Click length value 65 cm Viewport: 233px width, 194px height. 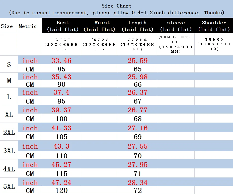coord(138,69)
